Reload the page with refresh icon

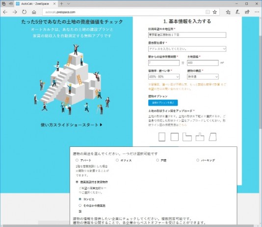[25, 12]
